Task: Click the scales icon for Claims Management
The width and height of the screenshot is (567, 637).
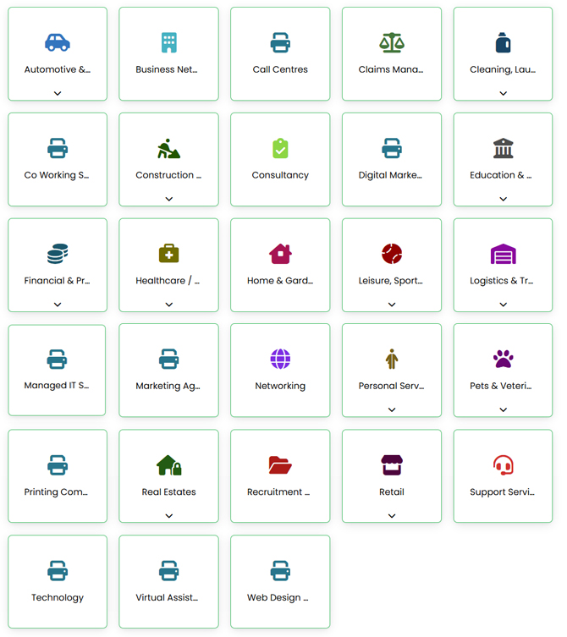Action: pos(392,42)
